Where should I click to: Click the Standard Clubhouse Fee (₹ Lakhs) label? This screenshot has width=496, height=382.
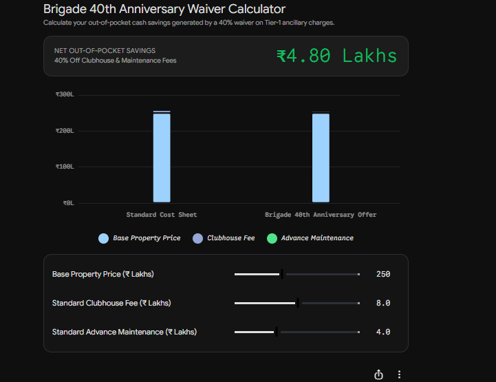(111, 304)
